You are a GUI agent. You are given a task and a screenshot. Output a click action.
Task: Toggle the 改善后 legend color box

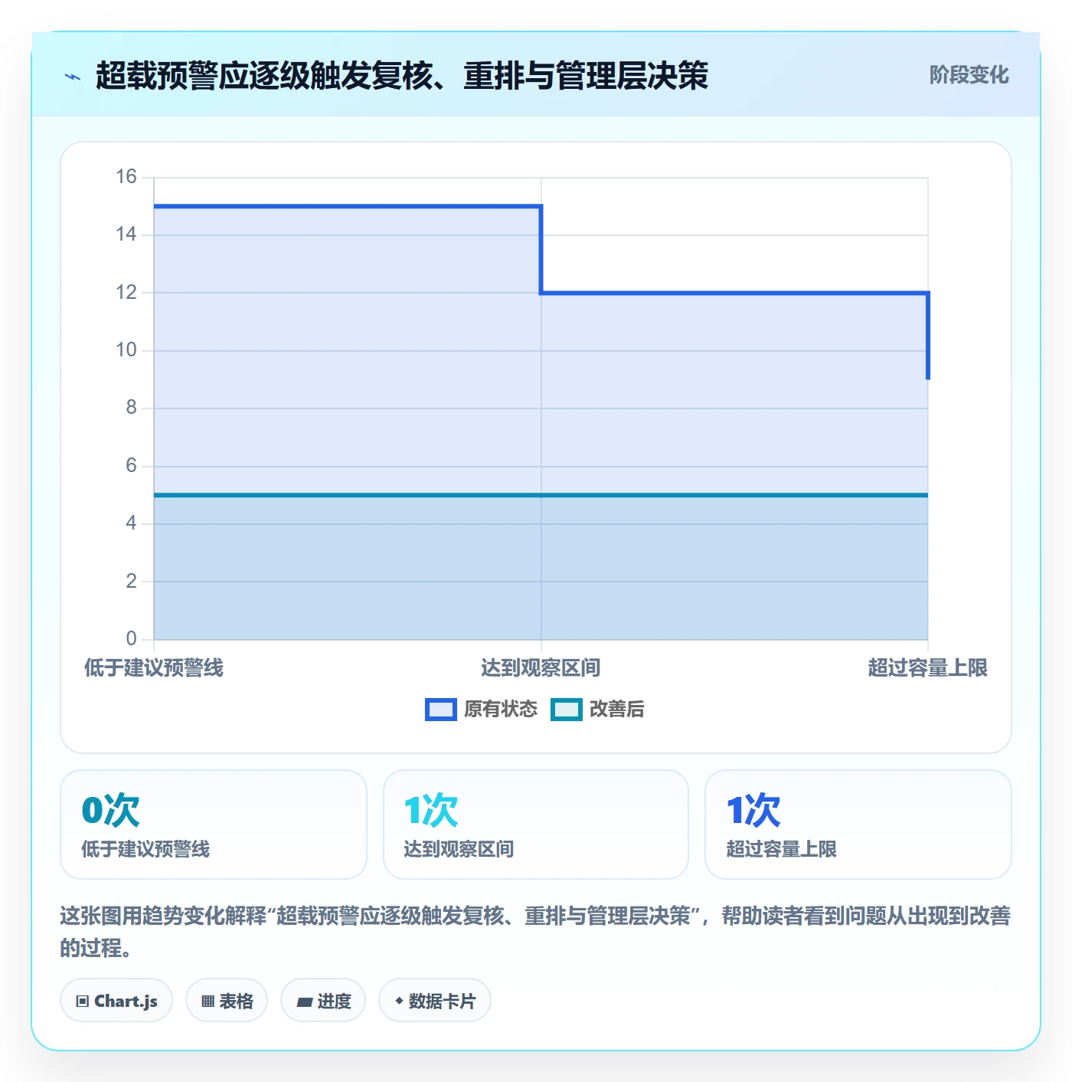tap(567, 710)
